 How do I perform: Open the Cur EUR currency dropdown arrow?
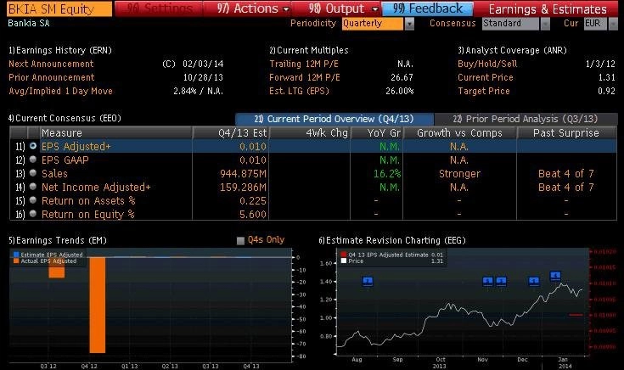point(613,24)
